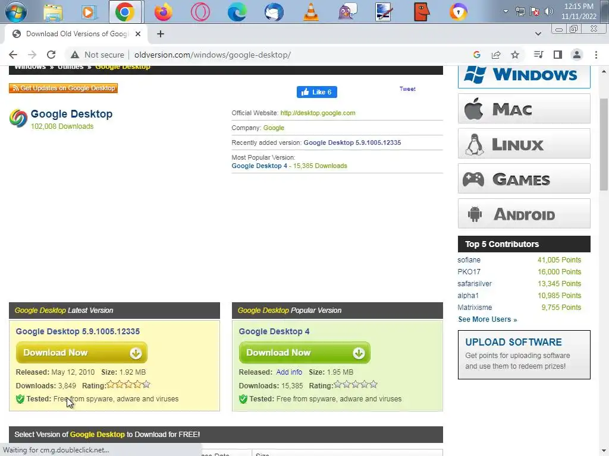Launch Windows Media Player taskbar icon
The width and height of the screenshot is (609, 456).
click(89, 12)
